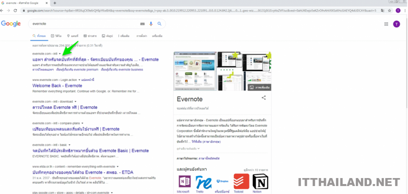Open search Settings next to More
Viewport: 408px width, 194px height.
coord(141,36)
